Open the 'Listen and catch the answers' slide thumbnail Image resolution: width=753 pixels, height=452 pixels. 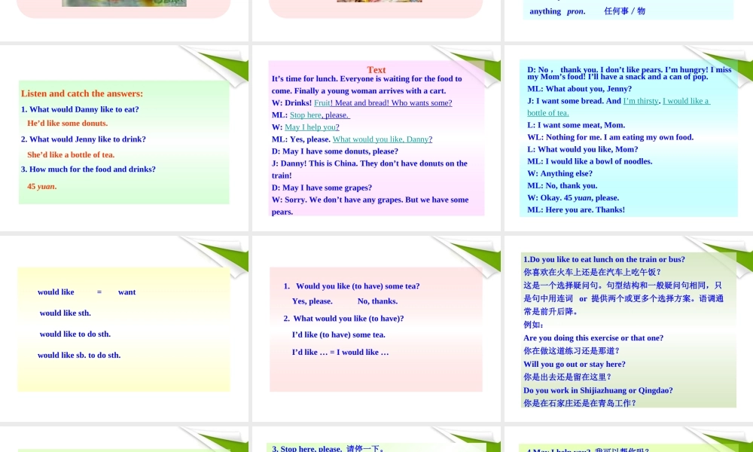click(x=124, y=138)
